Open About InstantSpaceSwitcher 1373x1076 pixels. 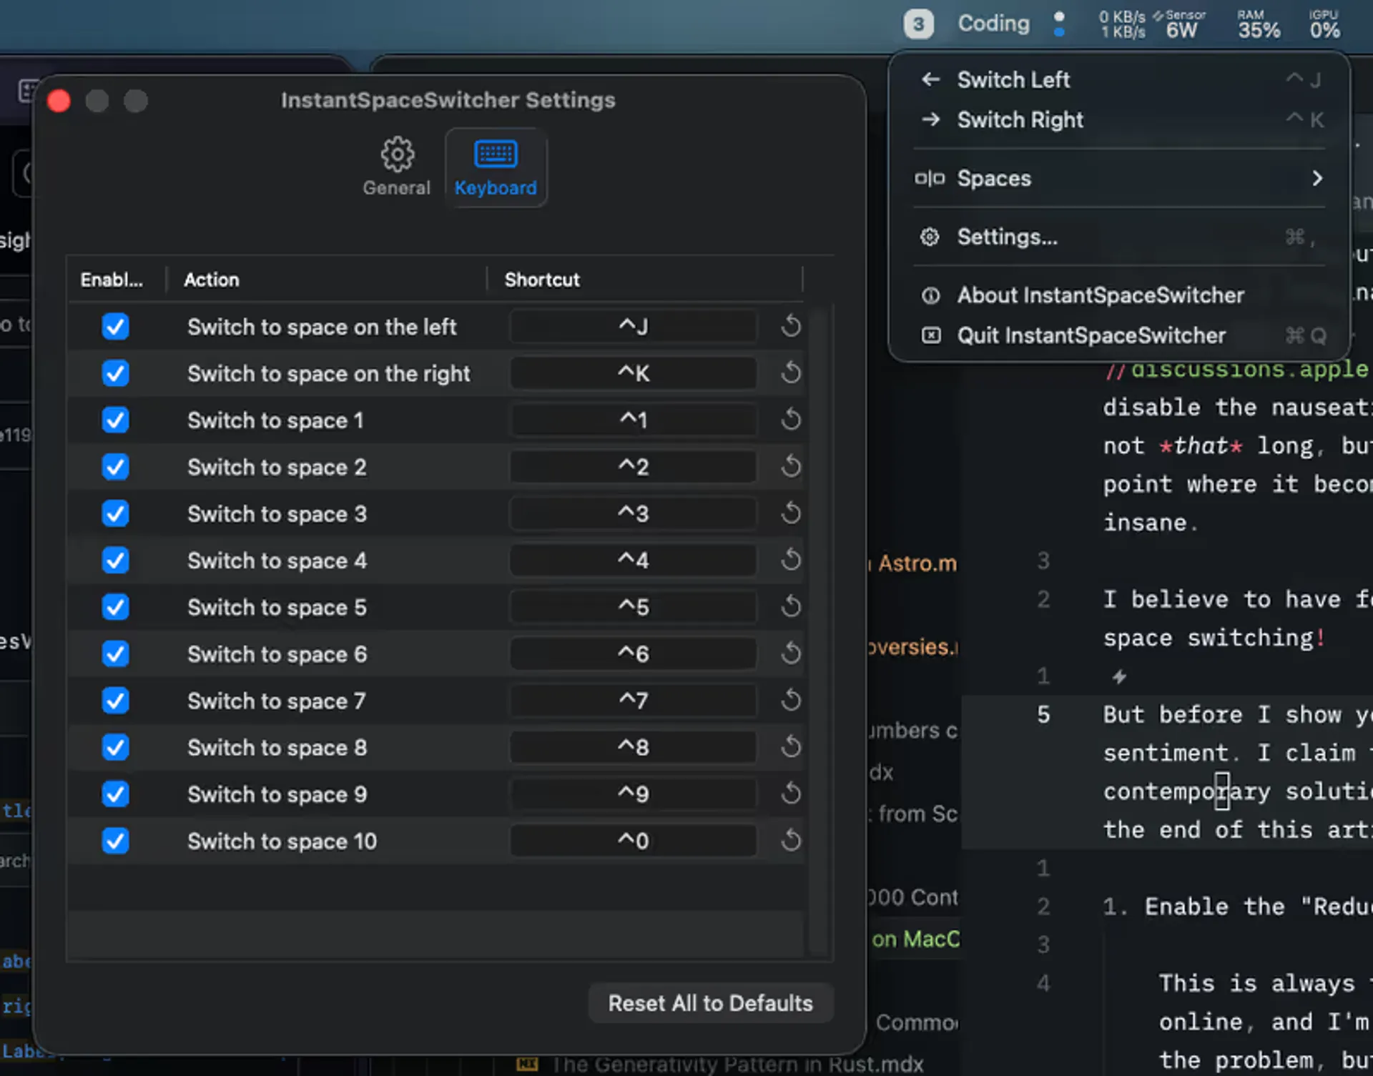(1100, 295)
